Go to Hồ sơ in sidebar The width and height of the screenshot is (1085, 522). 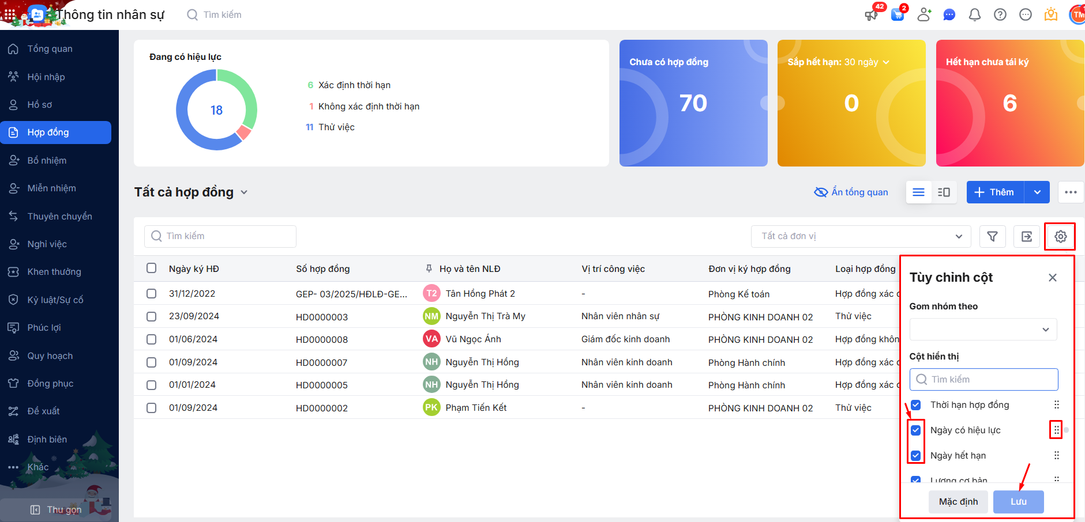(40, 104)
